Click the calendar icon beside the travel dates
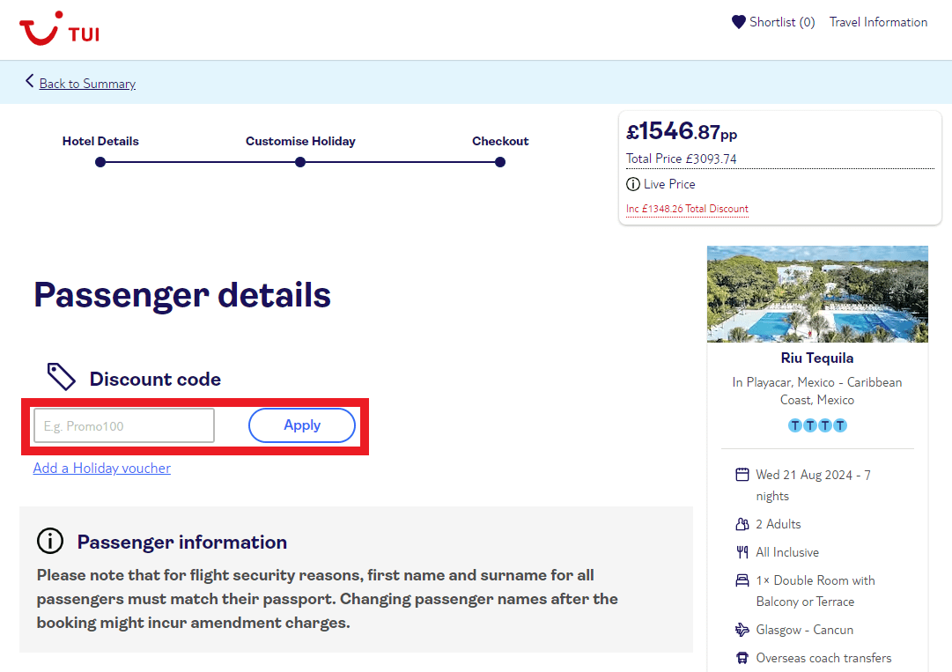952x672 pixels. coord(742,474)
